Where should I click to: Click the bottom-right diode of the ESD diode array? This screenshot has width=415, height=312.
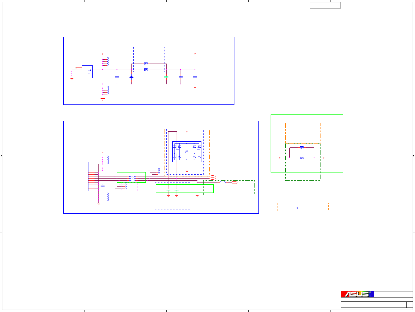pyautogui.click(x=199, y=157)
